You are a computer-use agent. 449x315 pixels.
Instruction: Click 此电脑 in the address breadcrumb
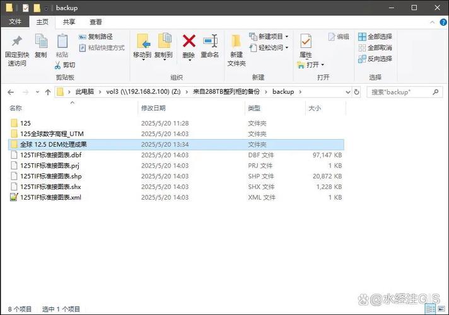85,91
